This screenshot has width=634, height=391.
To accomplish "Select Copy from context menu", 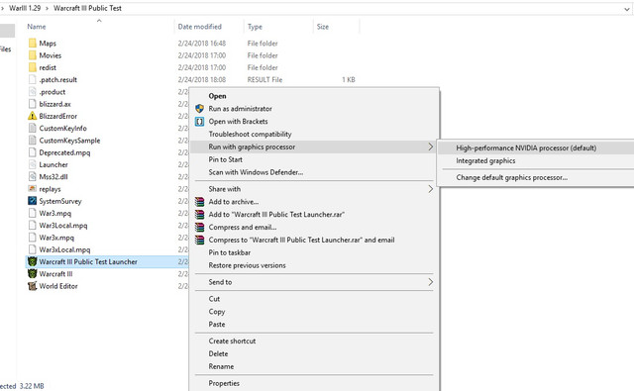I will [x=217, y=312].
